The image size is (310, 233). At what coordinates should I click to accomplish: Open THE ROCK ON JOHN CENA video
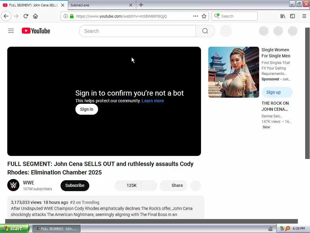coord(275,106)
